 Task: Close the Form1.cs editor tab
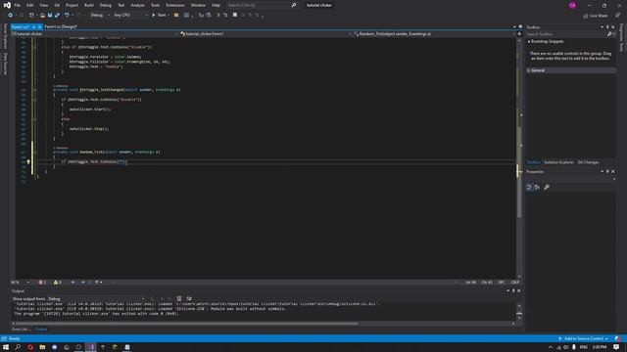[39, 26]
